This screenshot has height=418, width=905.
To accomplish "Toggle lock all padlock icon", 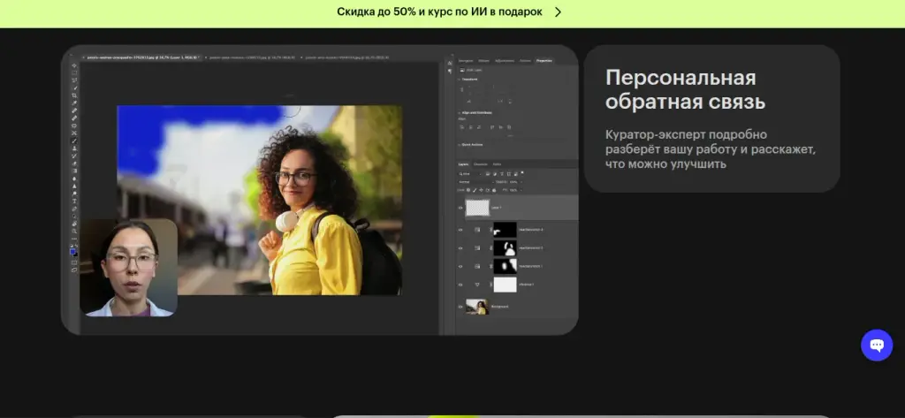I will 494,190.
